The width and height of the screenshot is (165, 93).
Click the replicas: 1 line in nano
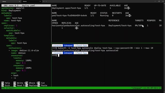click(10, 26)
